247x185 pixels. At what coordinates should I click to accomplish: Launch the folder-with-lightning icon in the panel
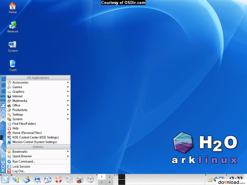(16, 179)
